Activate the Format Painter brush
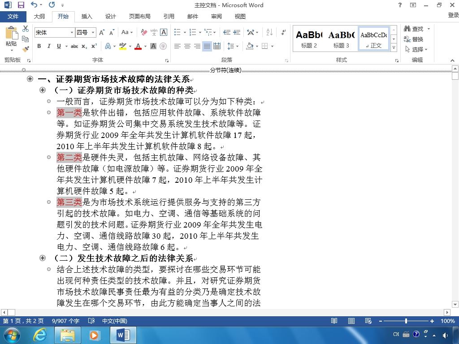459x344 pixels. point(26,48)
